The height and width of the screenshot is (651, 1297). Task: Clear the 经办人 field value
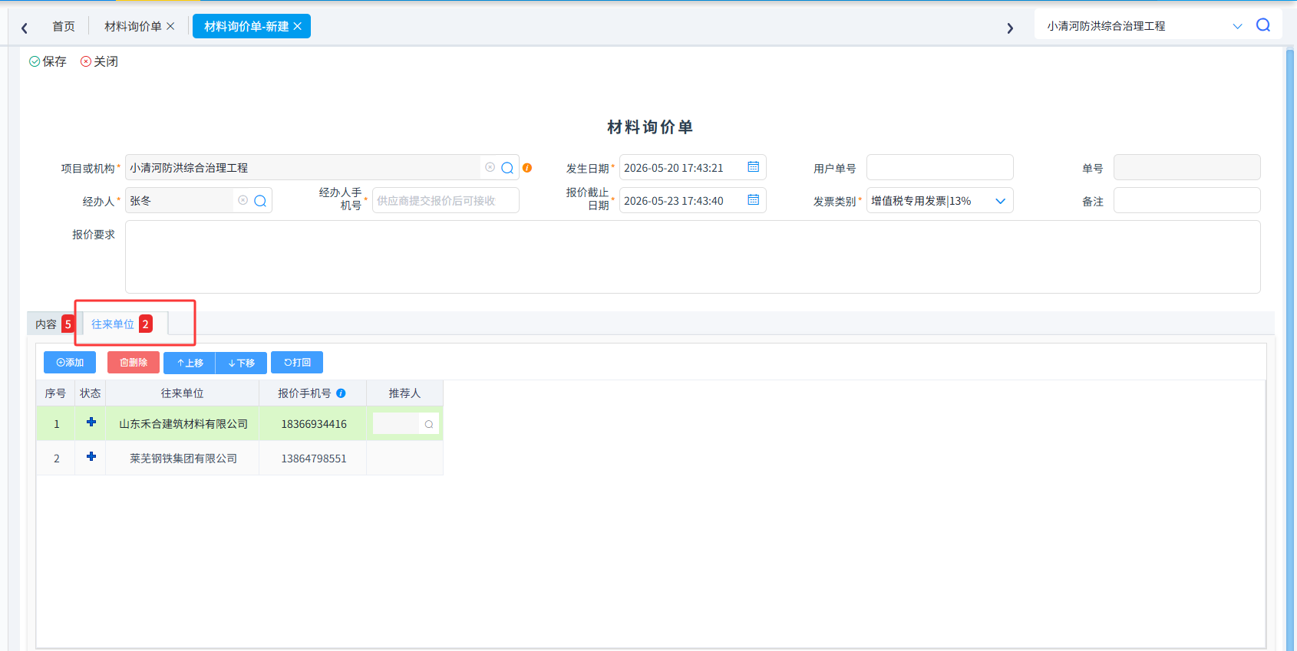tap(243, 200)
